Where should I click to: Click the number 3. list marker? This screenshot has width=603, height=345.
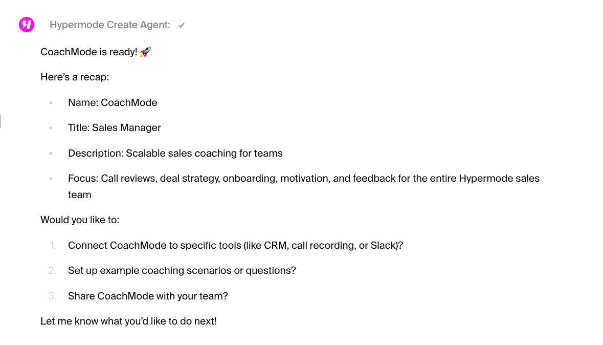click(52, 296)
